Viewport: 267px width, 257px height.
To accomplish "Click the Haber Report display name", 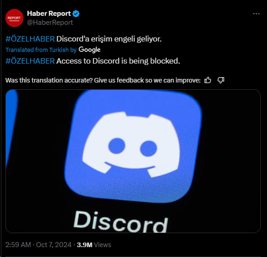I will (49, 14).
